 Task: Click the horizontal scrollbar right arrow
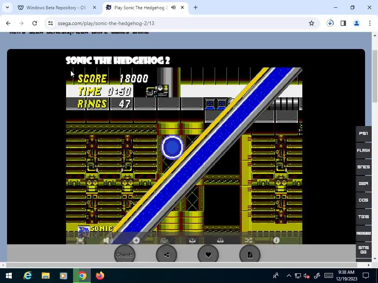pos(369,265)
